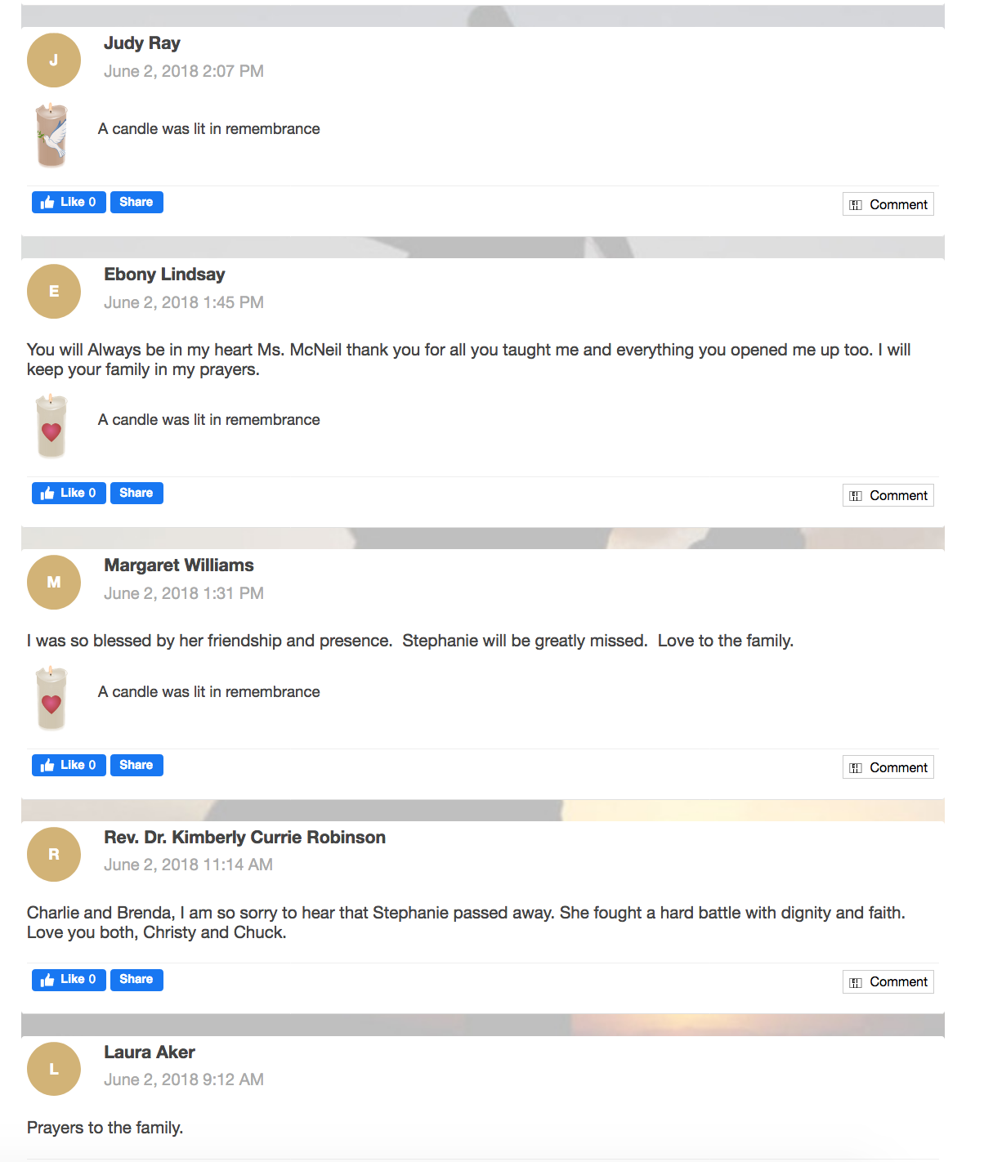Screen dimensions: 984x1162
Task: Share Rev. Dr. Robinson's message
Action: click(x=136, y=979)
